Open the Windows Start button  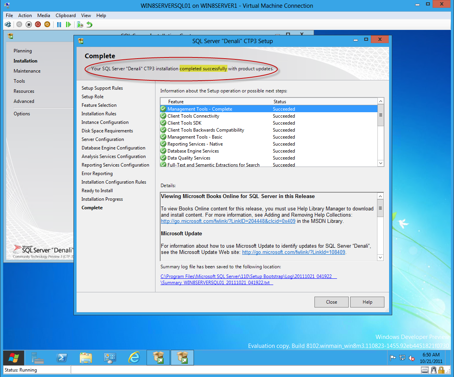(13, 358)
